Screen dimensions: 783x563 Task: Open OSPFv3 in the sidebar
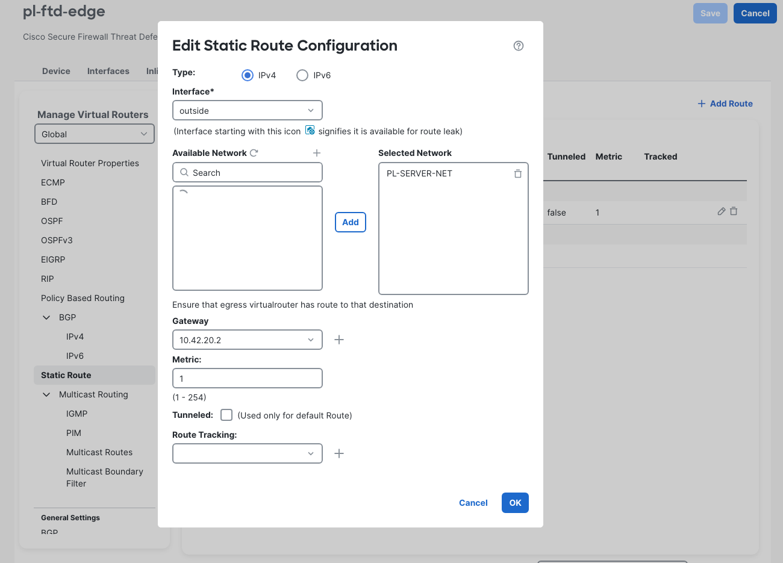coord(57,240)
